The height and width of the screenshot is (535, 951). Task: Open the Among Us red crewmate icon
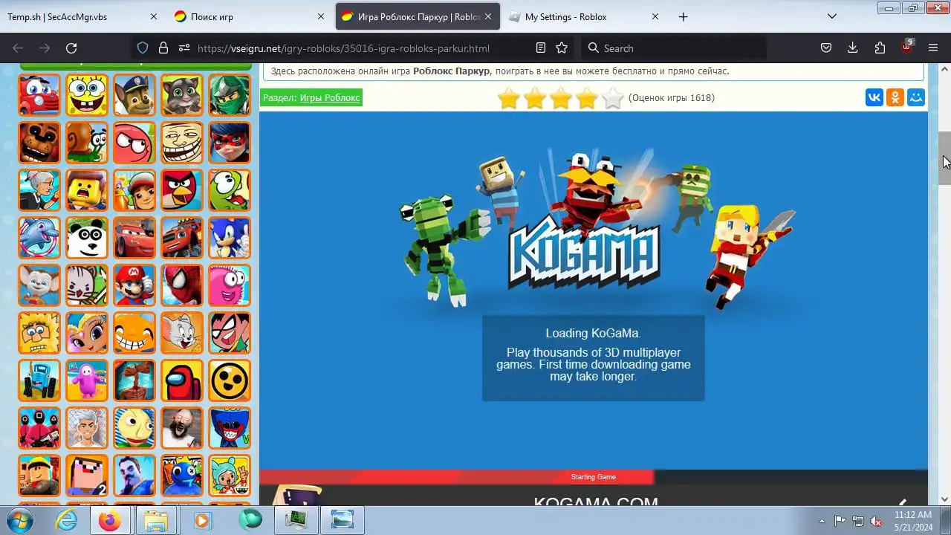[x=182, y=380]
